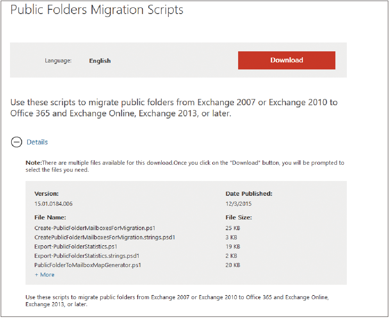The width and height of the screenshot is (389, 318).
Task: Click the Public Folders Migration Scripts heading
Action: pos(97,10)
